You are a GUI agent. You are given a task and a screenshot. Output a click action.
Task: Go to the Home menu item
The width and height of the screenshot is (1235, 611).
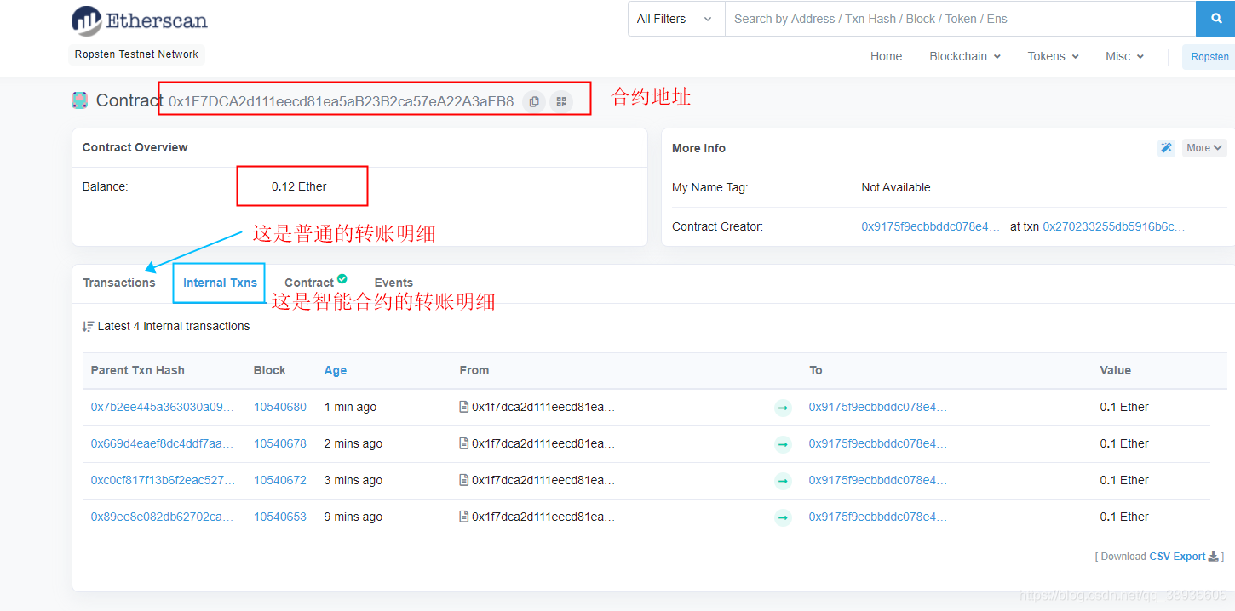point(886,56)
